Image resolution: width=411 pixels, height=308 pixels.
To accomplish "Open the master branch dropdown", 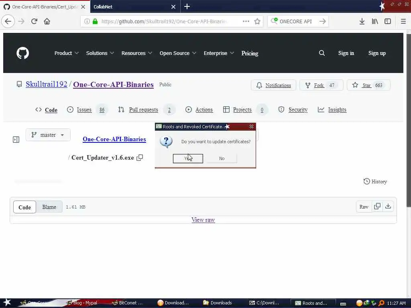I will coord(48,135).
